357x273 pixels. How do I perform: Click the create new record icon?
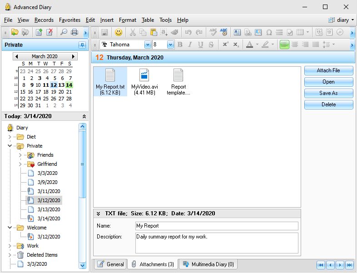(x=39, y=32)
